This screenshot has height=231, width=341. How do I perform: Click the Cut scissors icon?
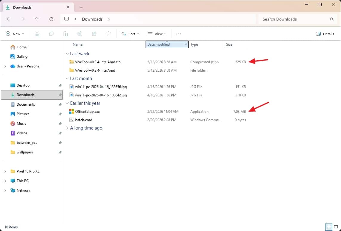tap(37, 34)
